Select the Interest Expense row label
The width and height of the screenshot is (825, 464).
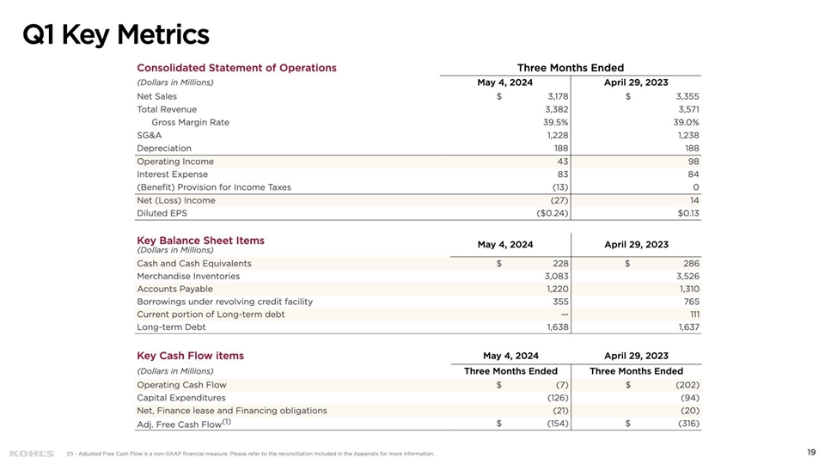(x=172, y=174)
